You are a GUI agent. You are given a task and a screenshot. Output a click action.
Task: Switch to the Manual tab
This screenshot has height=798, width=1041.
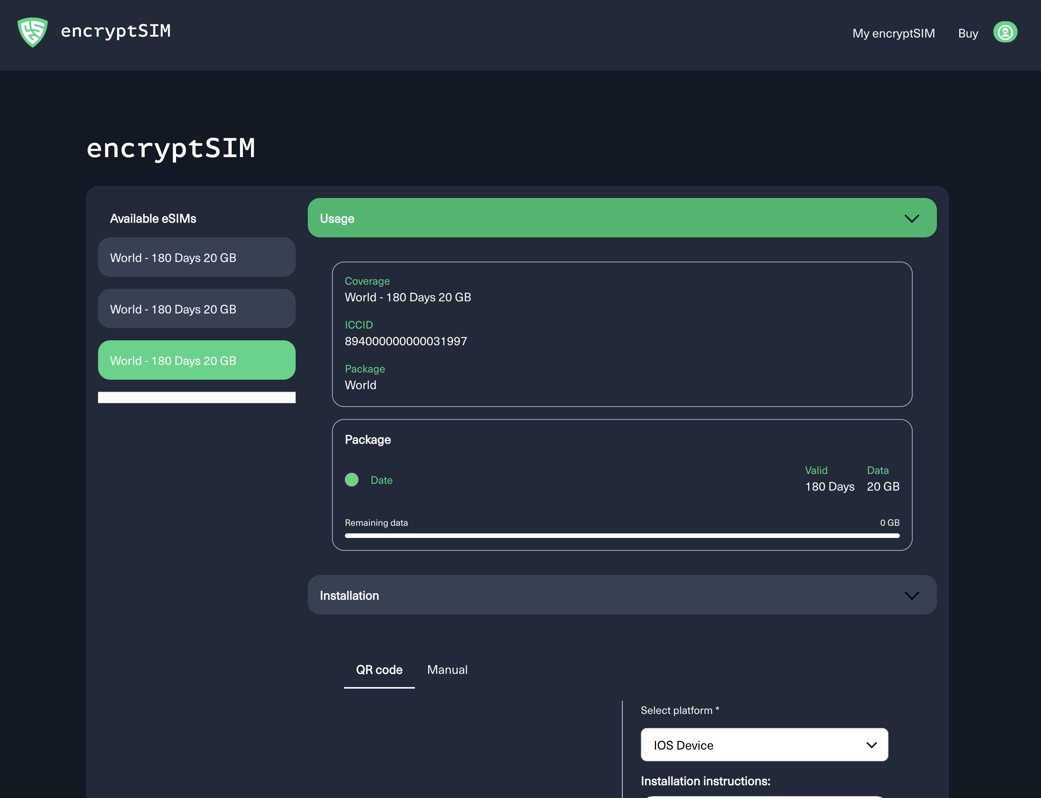click(447, 670)
